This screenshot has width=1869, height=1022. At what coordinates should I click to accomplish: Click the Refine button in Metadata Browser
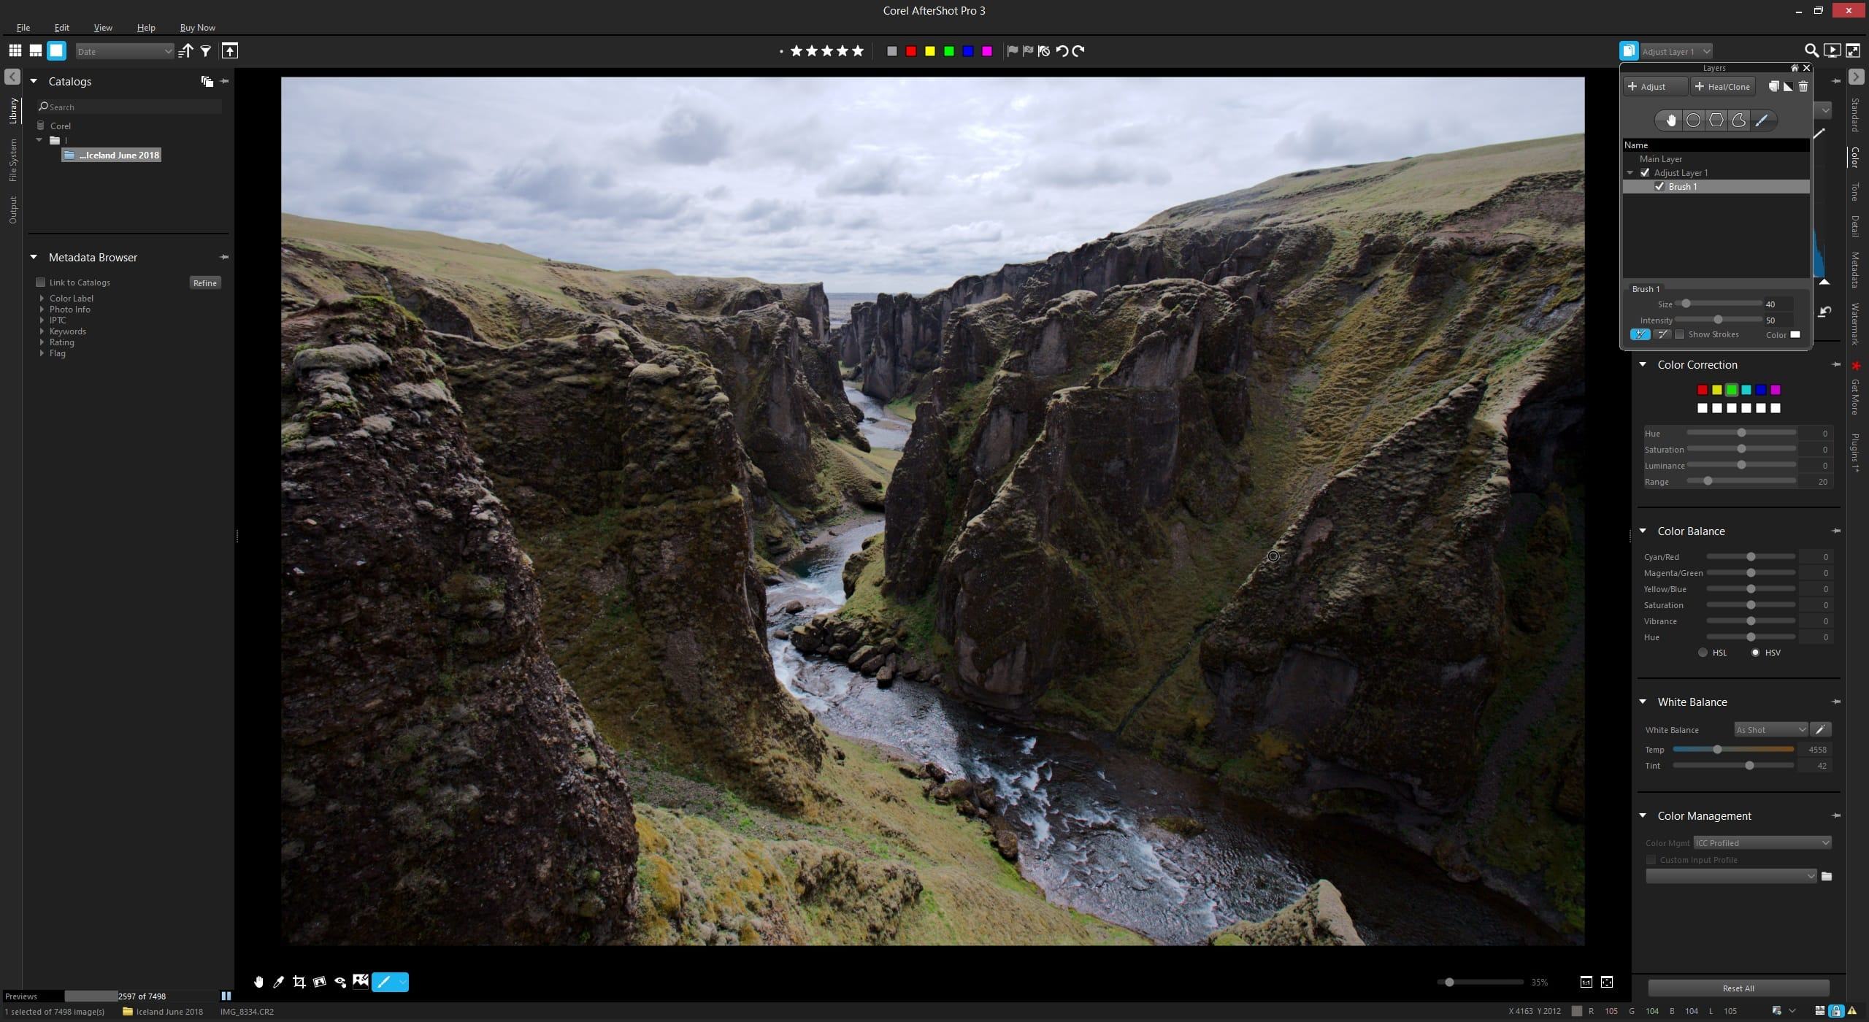(x=205, y=282)
